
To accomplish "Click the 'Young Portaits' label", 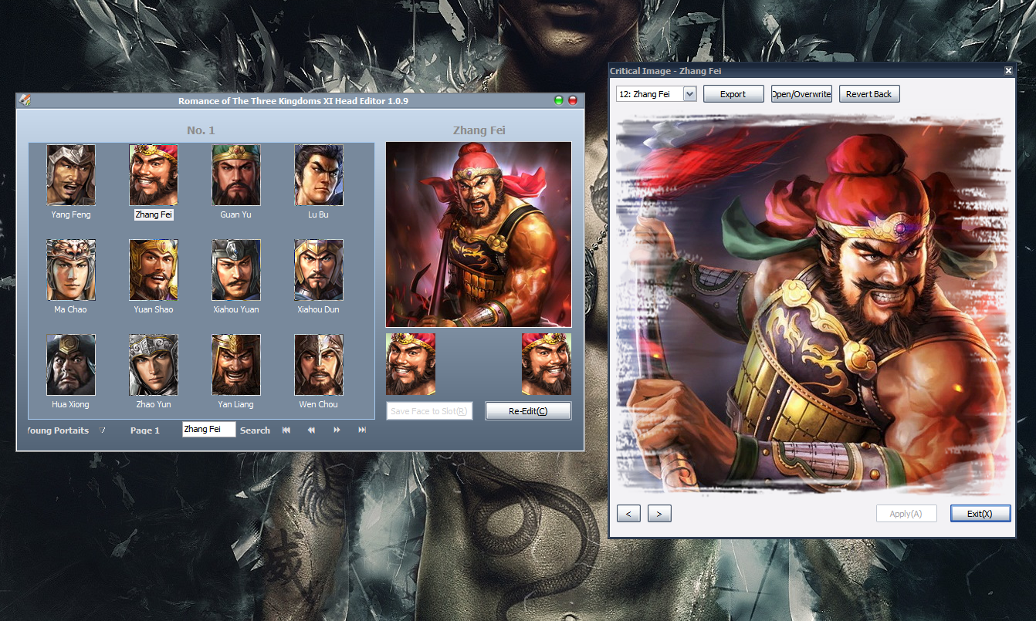I will click(58, 430).
